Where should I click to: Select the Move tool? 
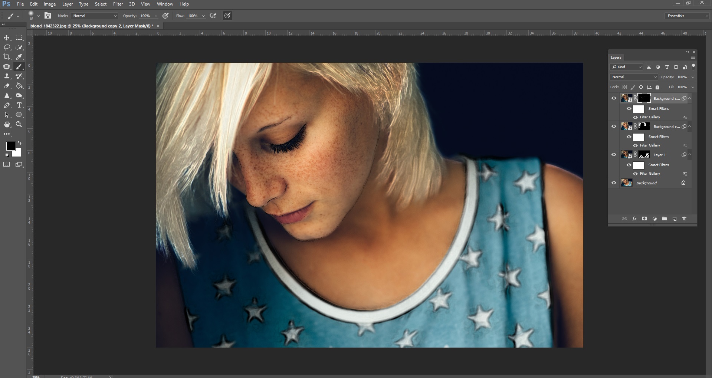tap(7, 37)
